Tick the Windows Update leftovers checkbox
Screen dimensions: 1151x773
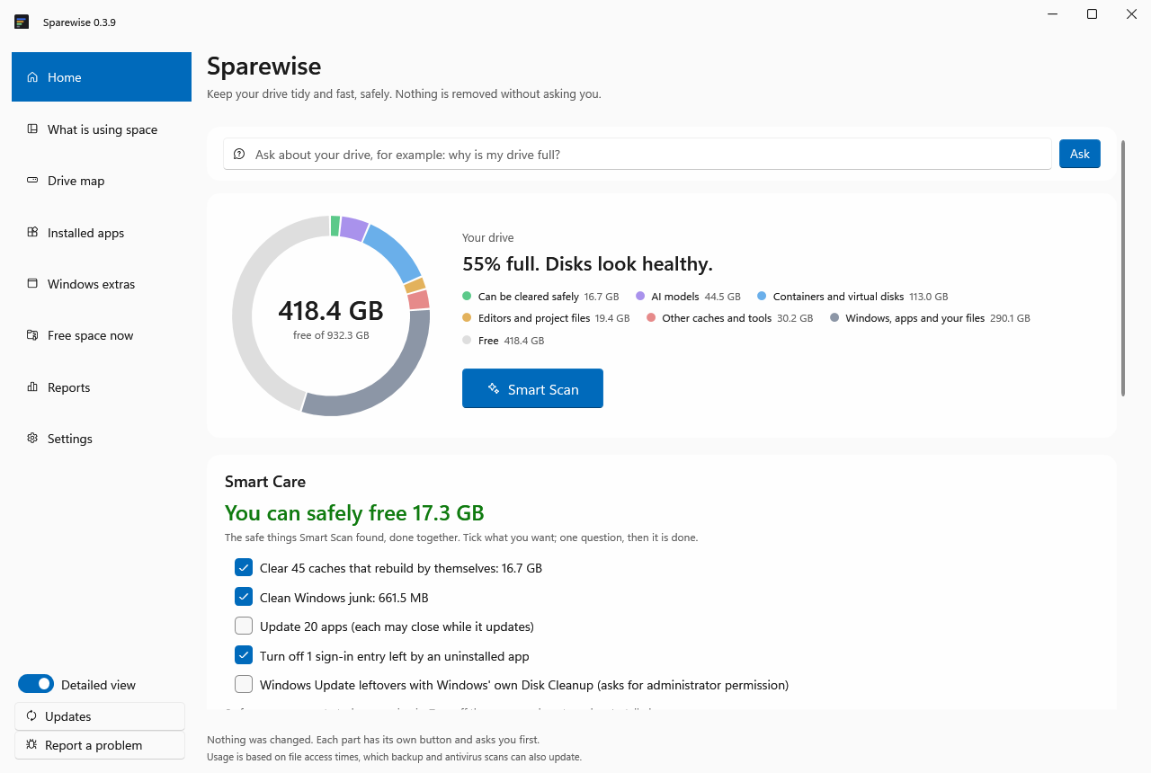click(244, 685)
